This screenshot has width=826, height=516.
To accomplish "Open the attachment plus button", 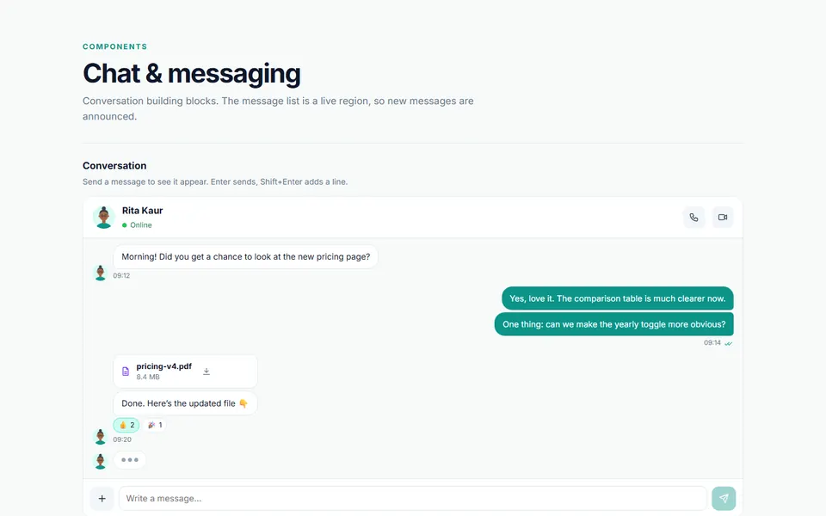I will pos(102,498).
